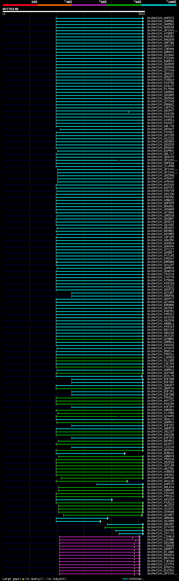This screenshot has height=581, width=179.
Task: Open hit label UniRef100_Q8S568
Action: coord(161,175)
